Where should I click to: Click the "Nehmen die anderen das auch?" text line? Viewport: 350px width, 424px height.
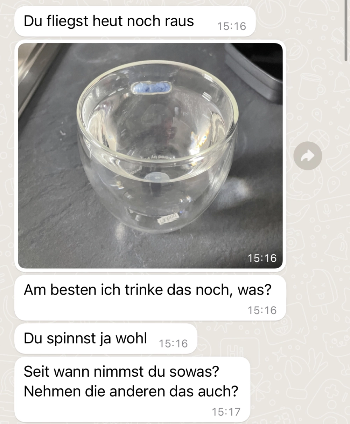(x=131, y=391)
